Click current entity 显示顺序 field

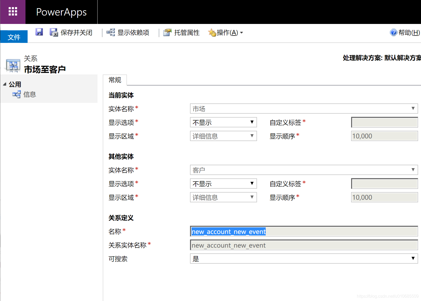(384, 136)
